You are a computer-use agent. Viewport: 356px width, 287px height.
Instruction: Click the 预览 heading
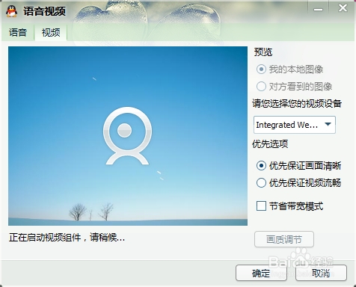point(263,52)
